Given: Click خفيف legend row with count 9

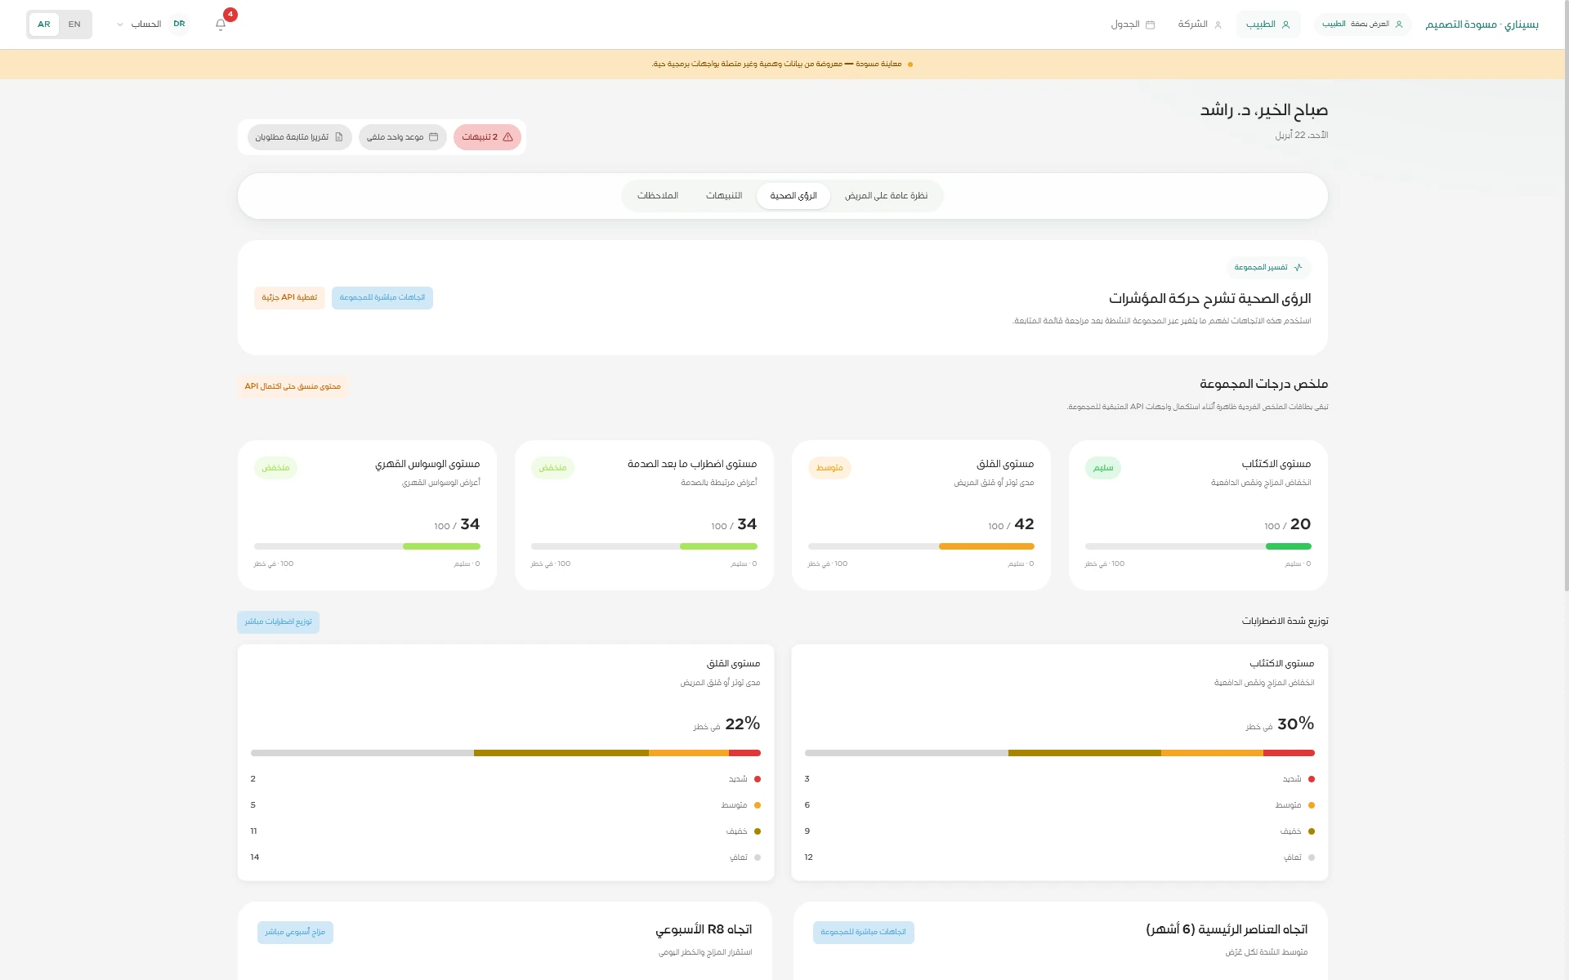Looking at the screenshot, I should click(x=1060, y=831).
